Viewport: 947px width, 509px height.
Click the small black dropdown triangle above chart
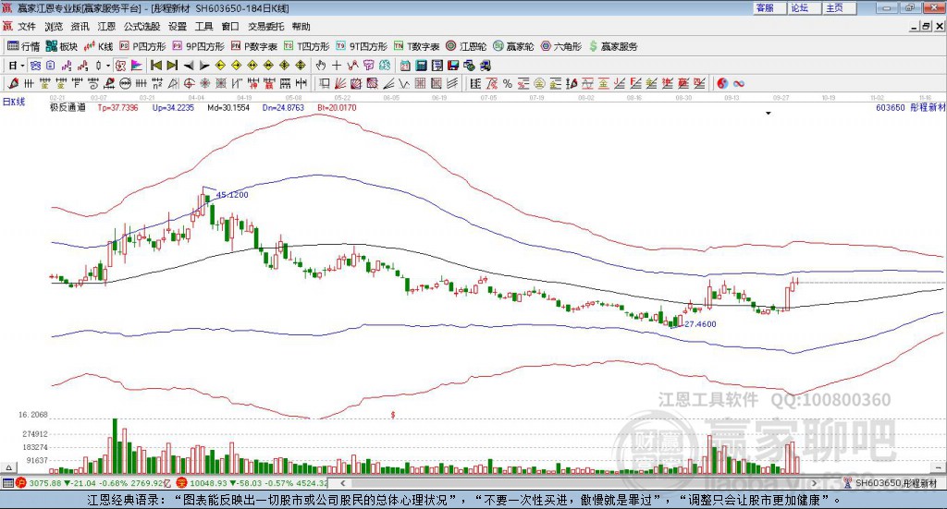pyautogui.click(x=769, y=114)
